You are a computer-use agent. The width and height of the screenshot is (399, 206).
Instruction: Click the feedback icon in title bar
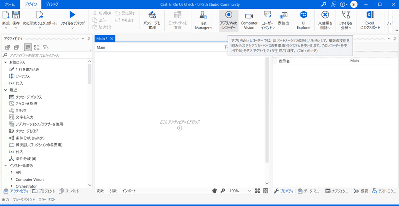pos(333,4)
